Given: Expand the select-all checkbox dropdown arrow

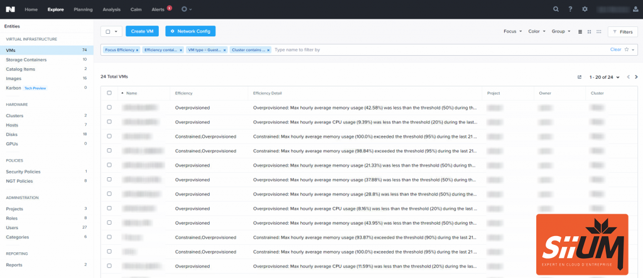Looking at the screenshot, I should pos(116,31).
